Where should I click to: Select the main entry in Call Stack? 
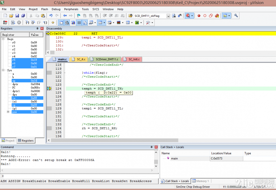pos(174,158)
